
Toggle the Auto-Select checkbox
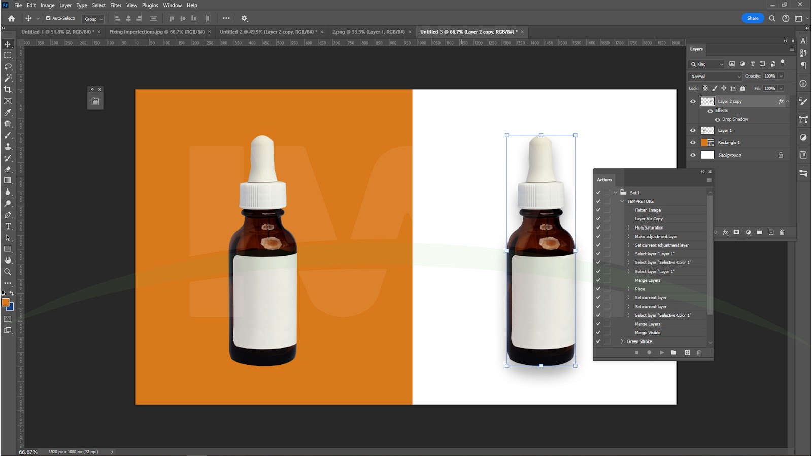(x=48, y=18)
